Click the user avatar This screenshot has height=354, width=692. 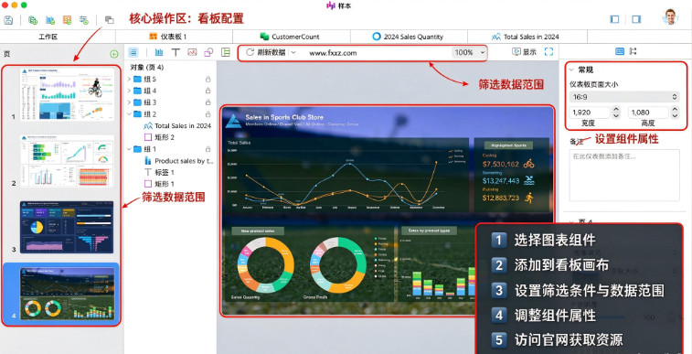click(670, 17)
